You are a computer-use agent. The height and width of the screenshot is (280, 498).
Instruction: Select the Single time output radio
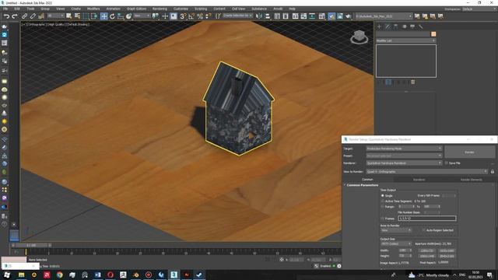[382, 195]
